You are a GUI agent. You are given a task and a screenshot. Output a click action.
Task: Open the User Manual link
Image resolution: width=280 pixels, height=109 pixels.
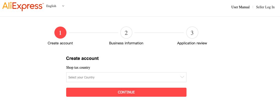240,7
